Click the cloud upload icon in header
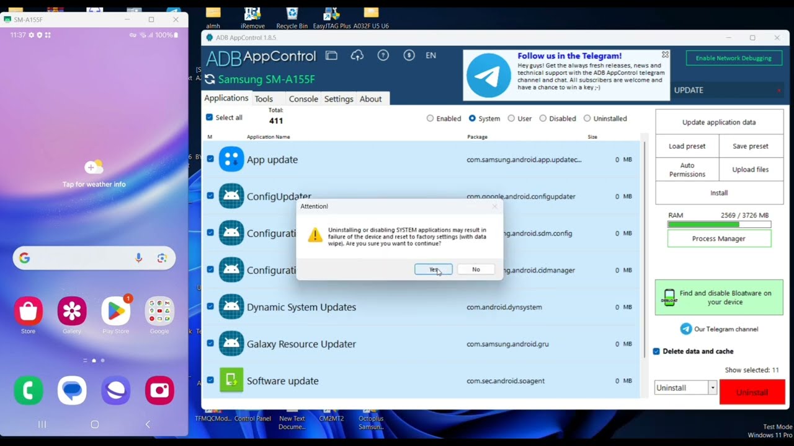The height and width of the screenshot is (446, 794). (x=357, y=56)
